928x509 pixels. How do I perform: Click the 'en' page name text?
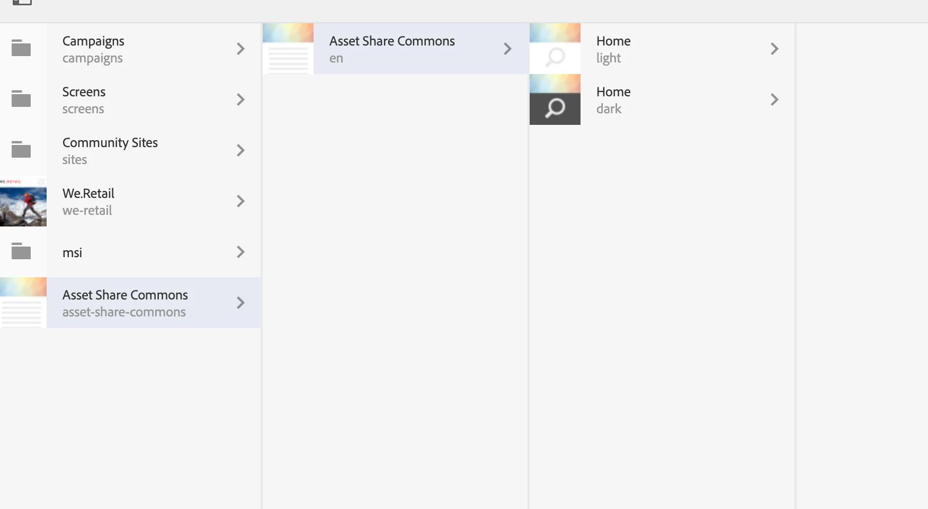pos(336,58)
